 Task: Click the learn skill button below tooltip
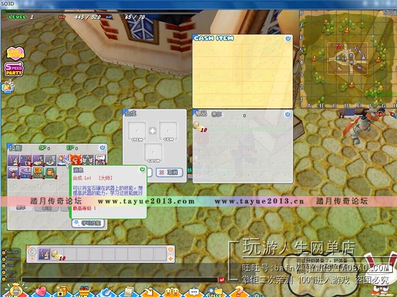pos(88,223)
